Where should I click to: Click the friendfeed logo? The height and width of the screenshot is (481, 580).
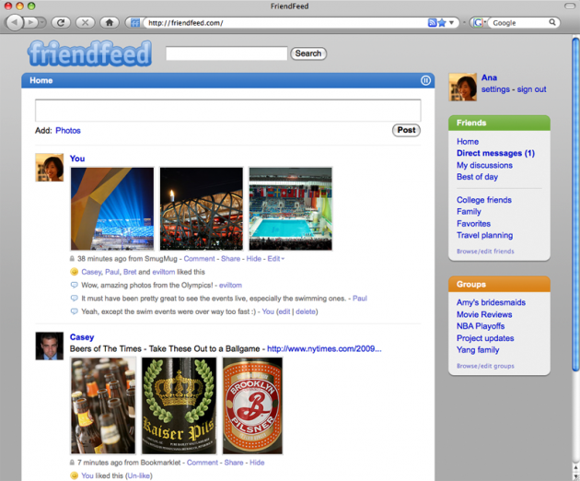90,53
